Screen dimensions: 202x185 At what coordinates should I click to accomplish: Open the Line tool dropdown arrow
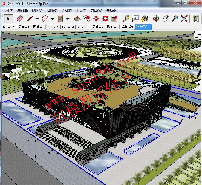(x=37, y=19)
